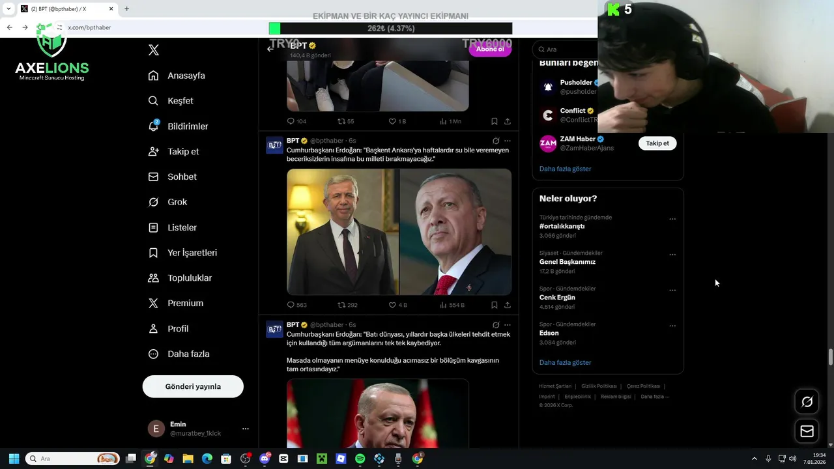The width and height of the screenshot is (834, 469).
Task: Bookmark the Başkent Ankara post
Action: (x=495, y=305)
